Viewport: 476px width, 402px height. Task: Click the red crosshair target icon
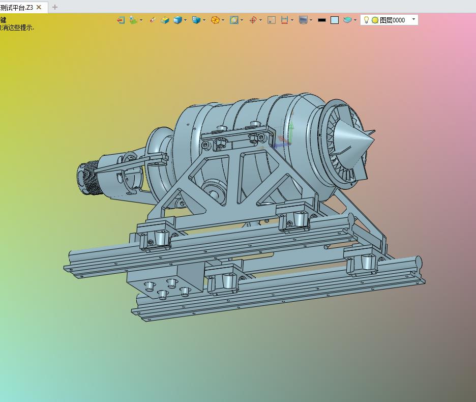pyautogui.click(x=253, y=20)
